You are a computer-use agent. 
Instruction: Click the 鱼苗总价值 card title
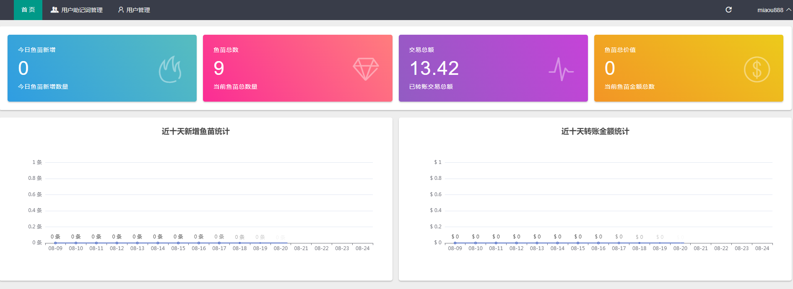pos(620,50)
